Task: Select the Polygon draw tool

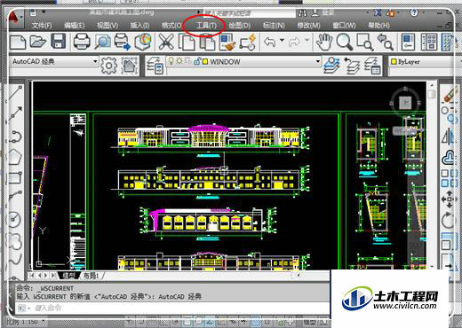Action: [x=15, y=157]
